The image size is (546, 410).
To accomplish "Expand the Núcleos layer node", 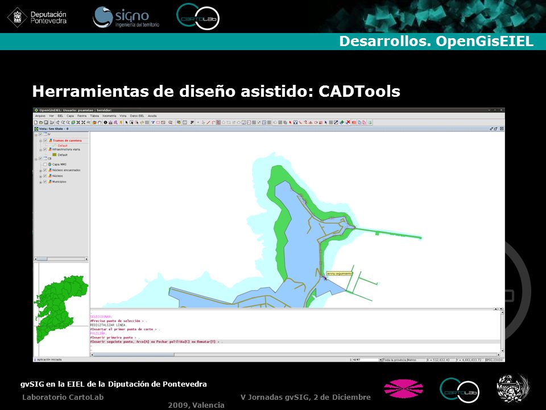I will click(40, 177).
